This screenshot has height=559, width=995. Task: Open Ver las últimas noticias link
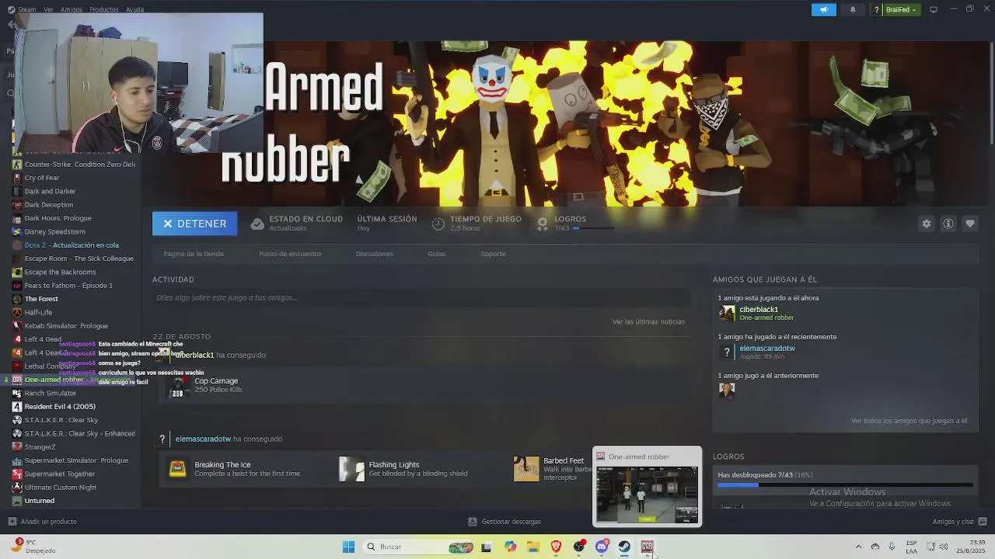[x=648, y=321]
